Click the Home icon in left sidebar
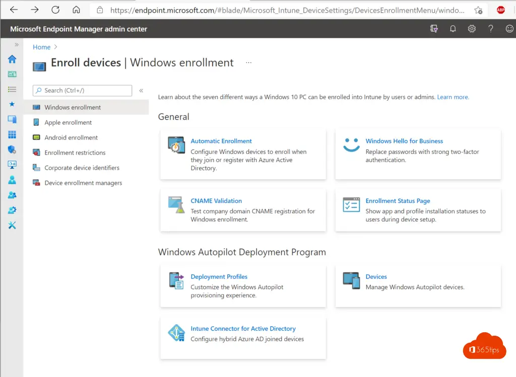The height and width of the screenshot is (377, 516). 12,59
